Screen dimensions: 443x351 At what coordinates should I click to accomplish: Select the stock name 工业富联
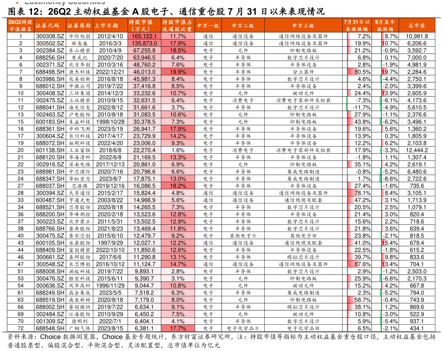tap(80, 150)
